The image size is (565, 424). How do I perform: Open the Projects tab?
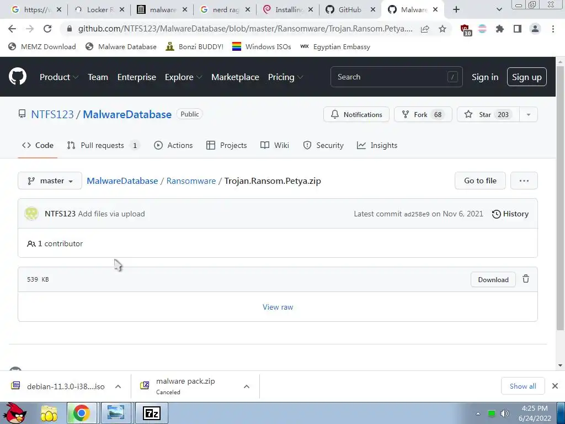(227, 145)
